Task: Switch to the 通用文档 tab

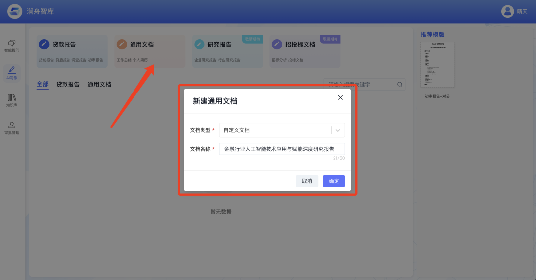Action: [99, 85]
